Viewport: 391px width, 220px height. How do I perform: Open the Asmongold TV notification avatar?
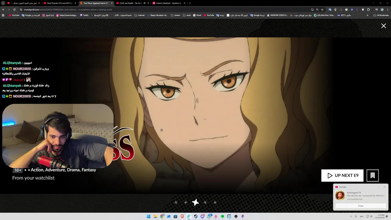tap(340, 196)
